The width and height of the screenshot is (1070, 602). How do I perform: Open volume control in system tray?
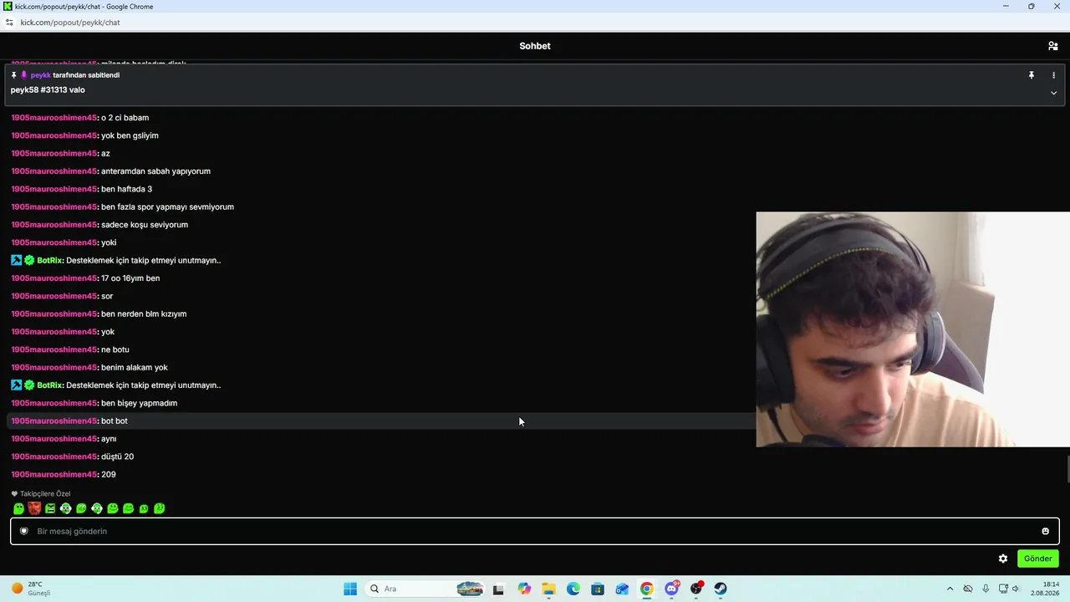1016,589
